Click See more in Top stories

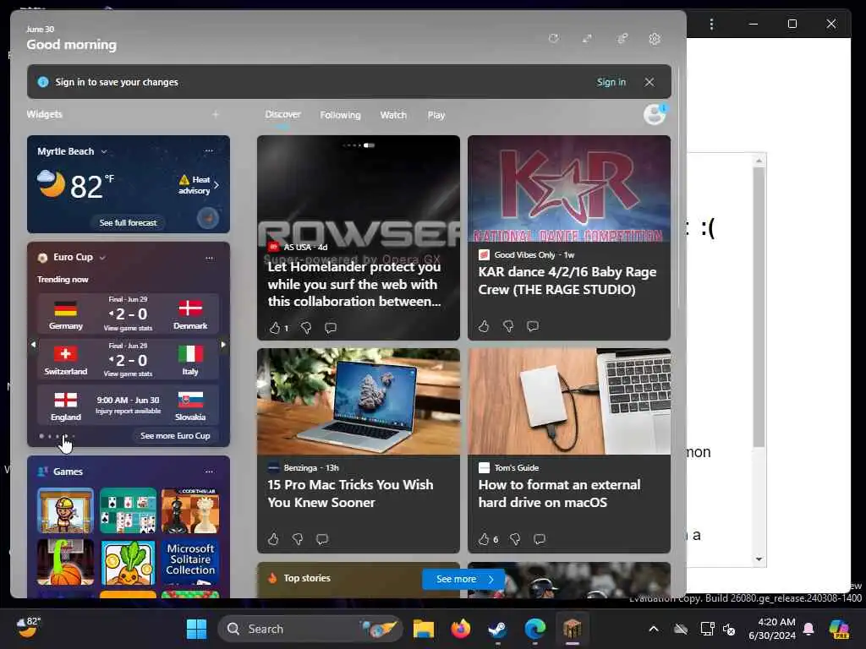(x=463, y=579)
